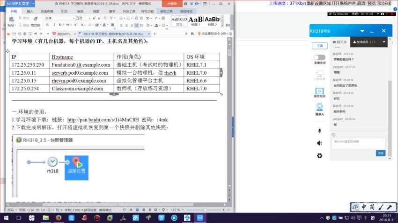The image size is (398, 223).
Task: Toggle bold formatting in WPS ribbon
Action: [47, 25]
